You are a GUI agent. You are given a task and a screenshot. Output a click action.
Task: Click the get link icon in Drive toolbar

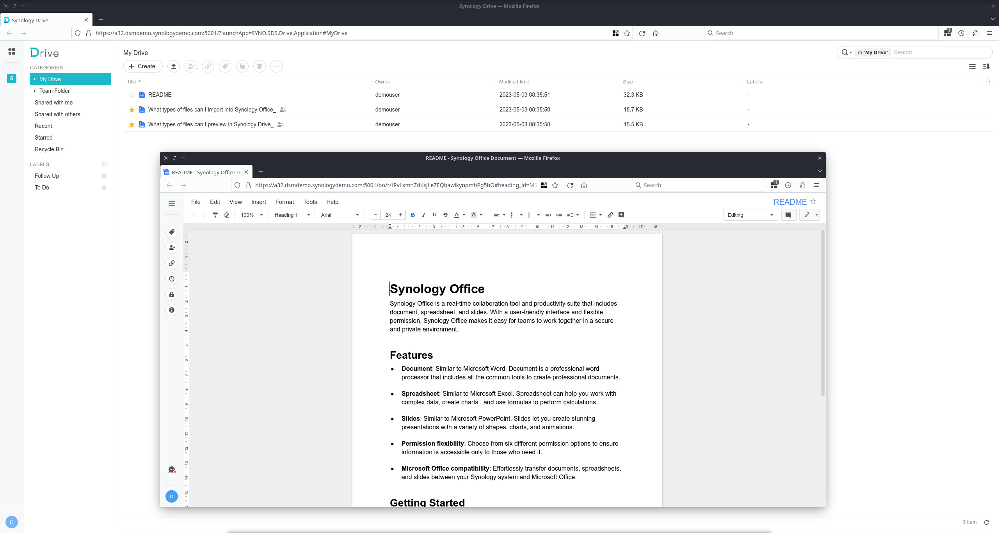(x=208, y=66)
